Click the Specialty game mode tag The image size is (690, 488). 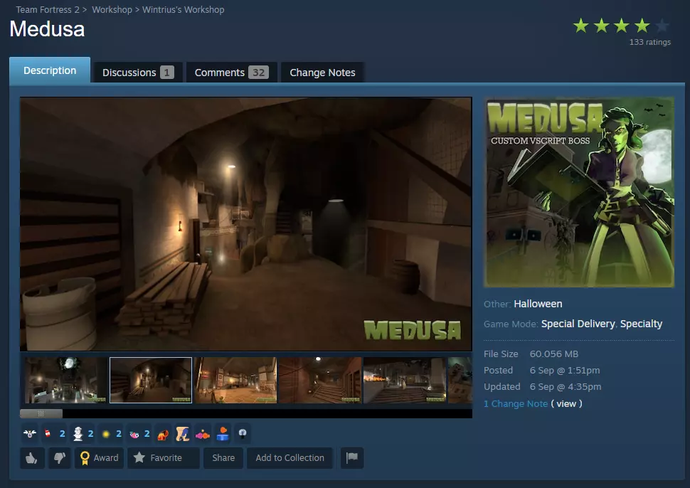click(641, 324)
